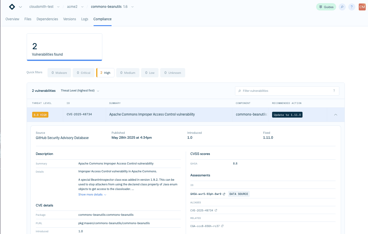Focus the Filter vulnerabilities search field
This screenshot has height=234, width=368.
point(287,91)
